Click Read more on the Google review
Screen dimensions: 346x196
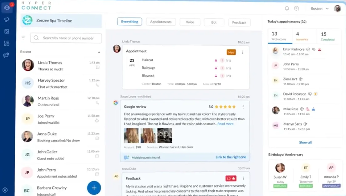click(225, 124)
